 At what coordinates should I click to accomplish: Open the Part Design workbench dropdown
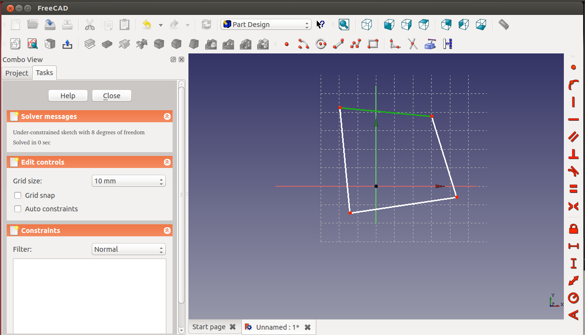[266, 25]
